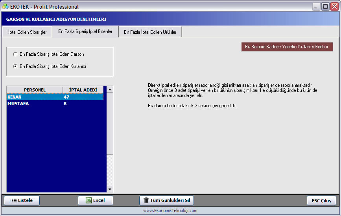Click the PERSONEL column header

(x=35, y=90)
